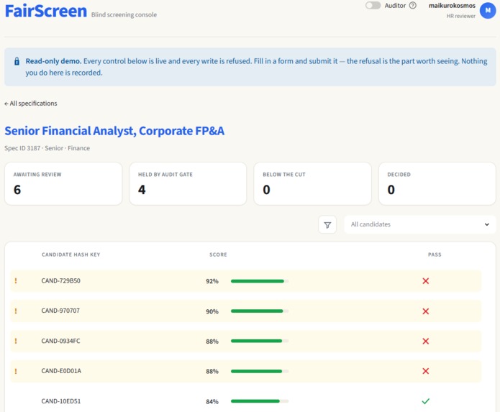Click the maikurokosmos username
The width and height of the screenshot is (500, 412).
tap(452, 6)
